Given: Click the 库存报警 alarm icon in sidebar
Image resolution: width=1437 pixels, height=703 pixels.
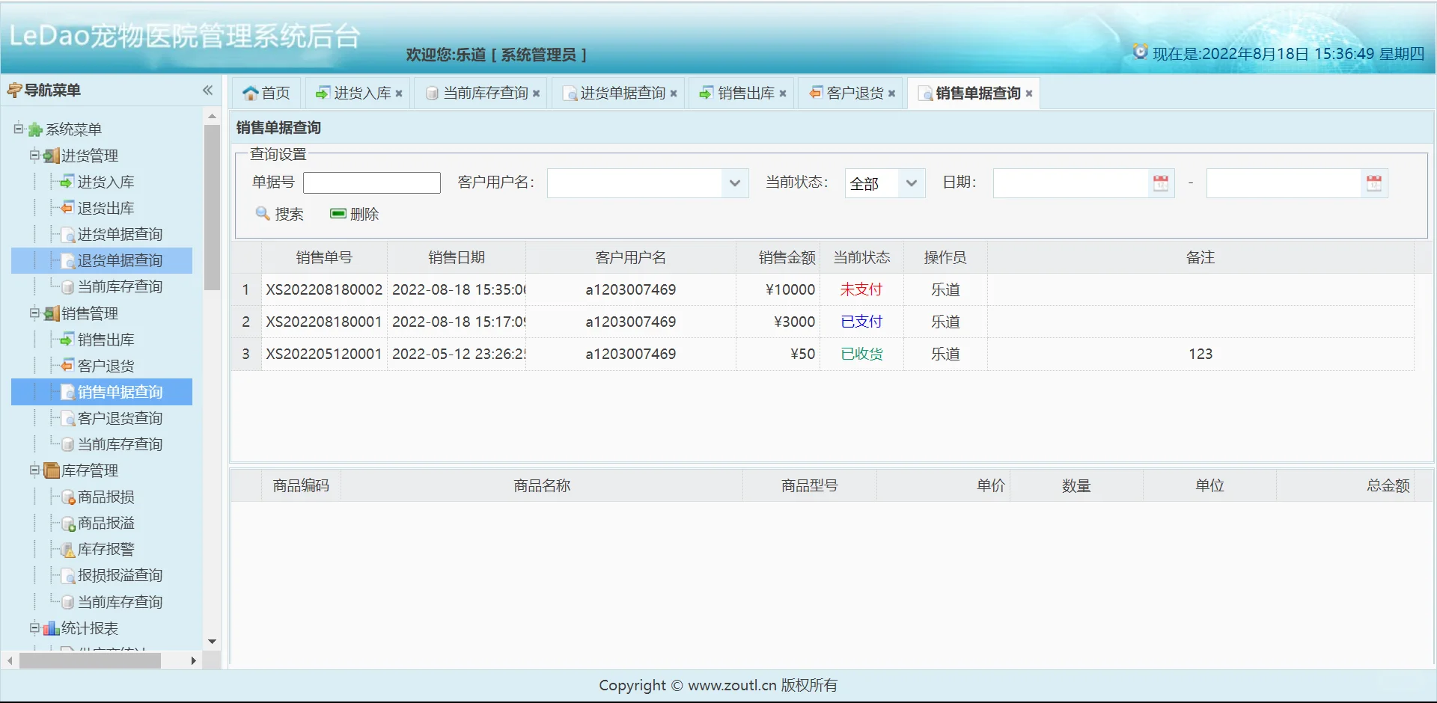Looking at the screenshot, I should 67,549.
